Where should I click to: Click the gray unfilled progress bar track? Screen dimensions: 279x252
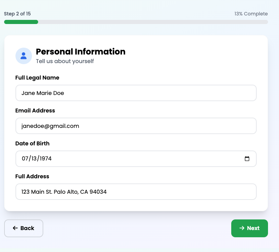point(153,22)
